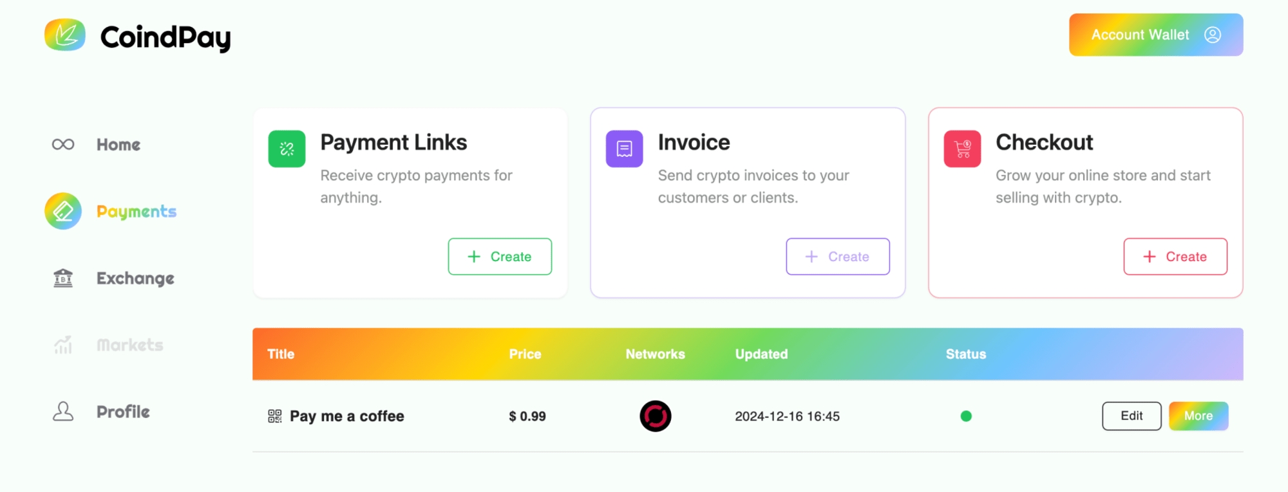Click the purple Invoice receipt icon
The width and height of the screenshot is (1288, 492).
624,149
